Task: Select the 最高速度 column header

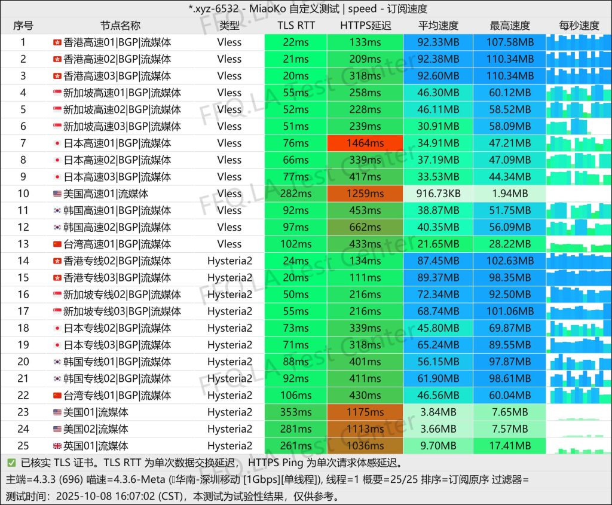Action: click(509, 26)
